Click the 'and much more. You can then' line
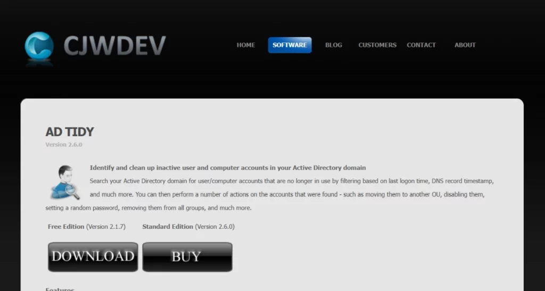The image size is (545, 291). [x=287, y=195]
